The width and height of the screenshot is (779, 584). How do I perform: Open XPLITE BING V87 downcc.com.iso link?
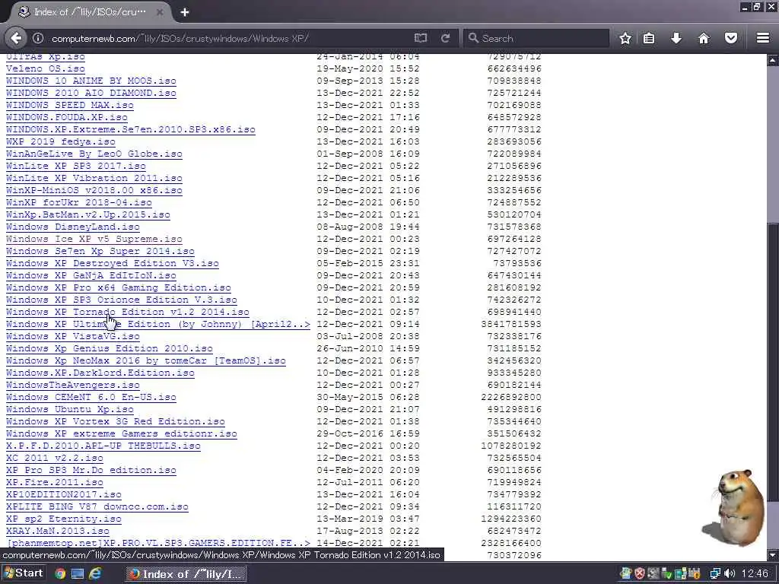tap(97, 506)
